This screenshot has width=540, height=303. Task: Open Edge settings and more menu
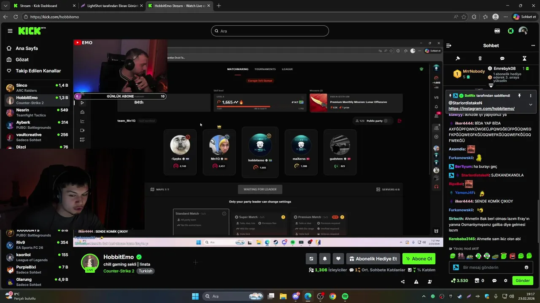tap(505, 17)
